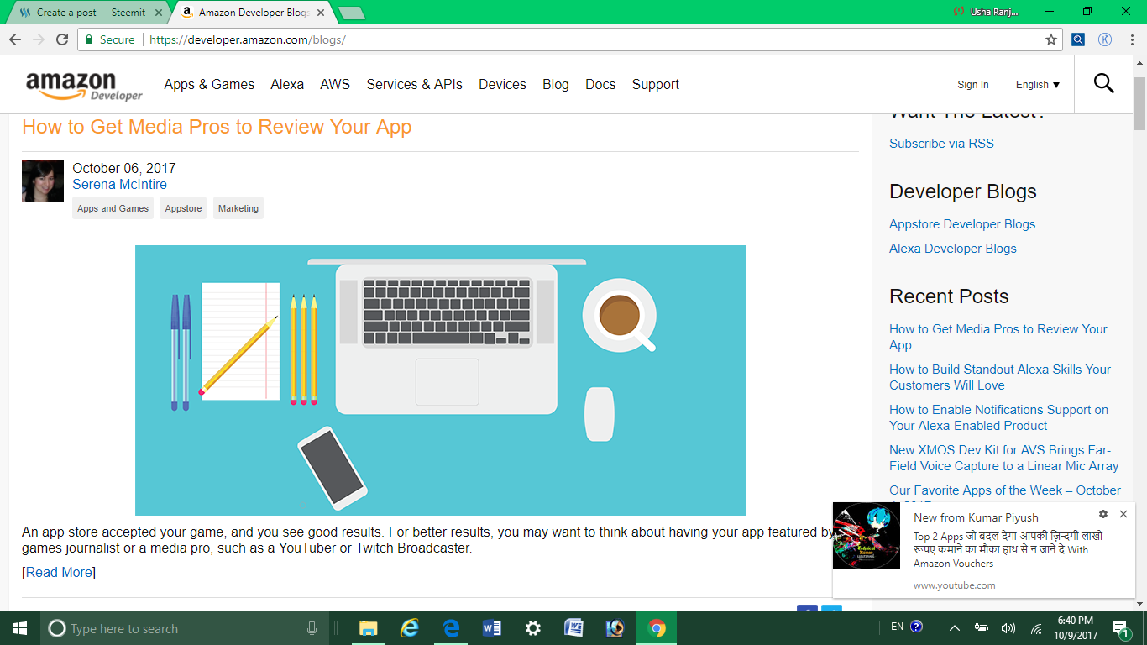Go to Blog in the nav bar
The height and width of the screenshot is (645, 1147).
[x=556, y=84]
